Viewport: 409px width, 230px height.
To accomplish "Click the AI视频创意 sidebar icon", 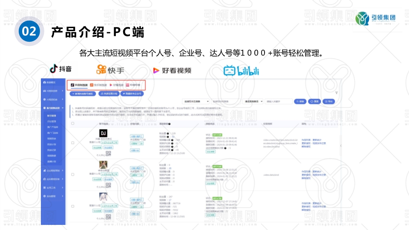I will point(45,91).
